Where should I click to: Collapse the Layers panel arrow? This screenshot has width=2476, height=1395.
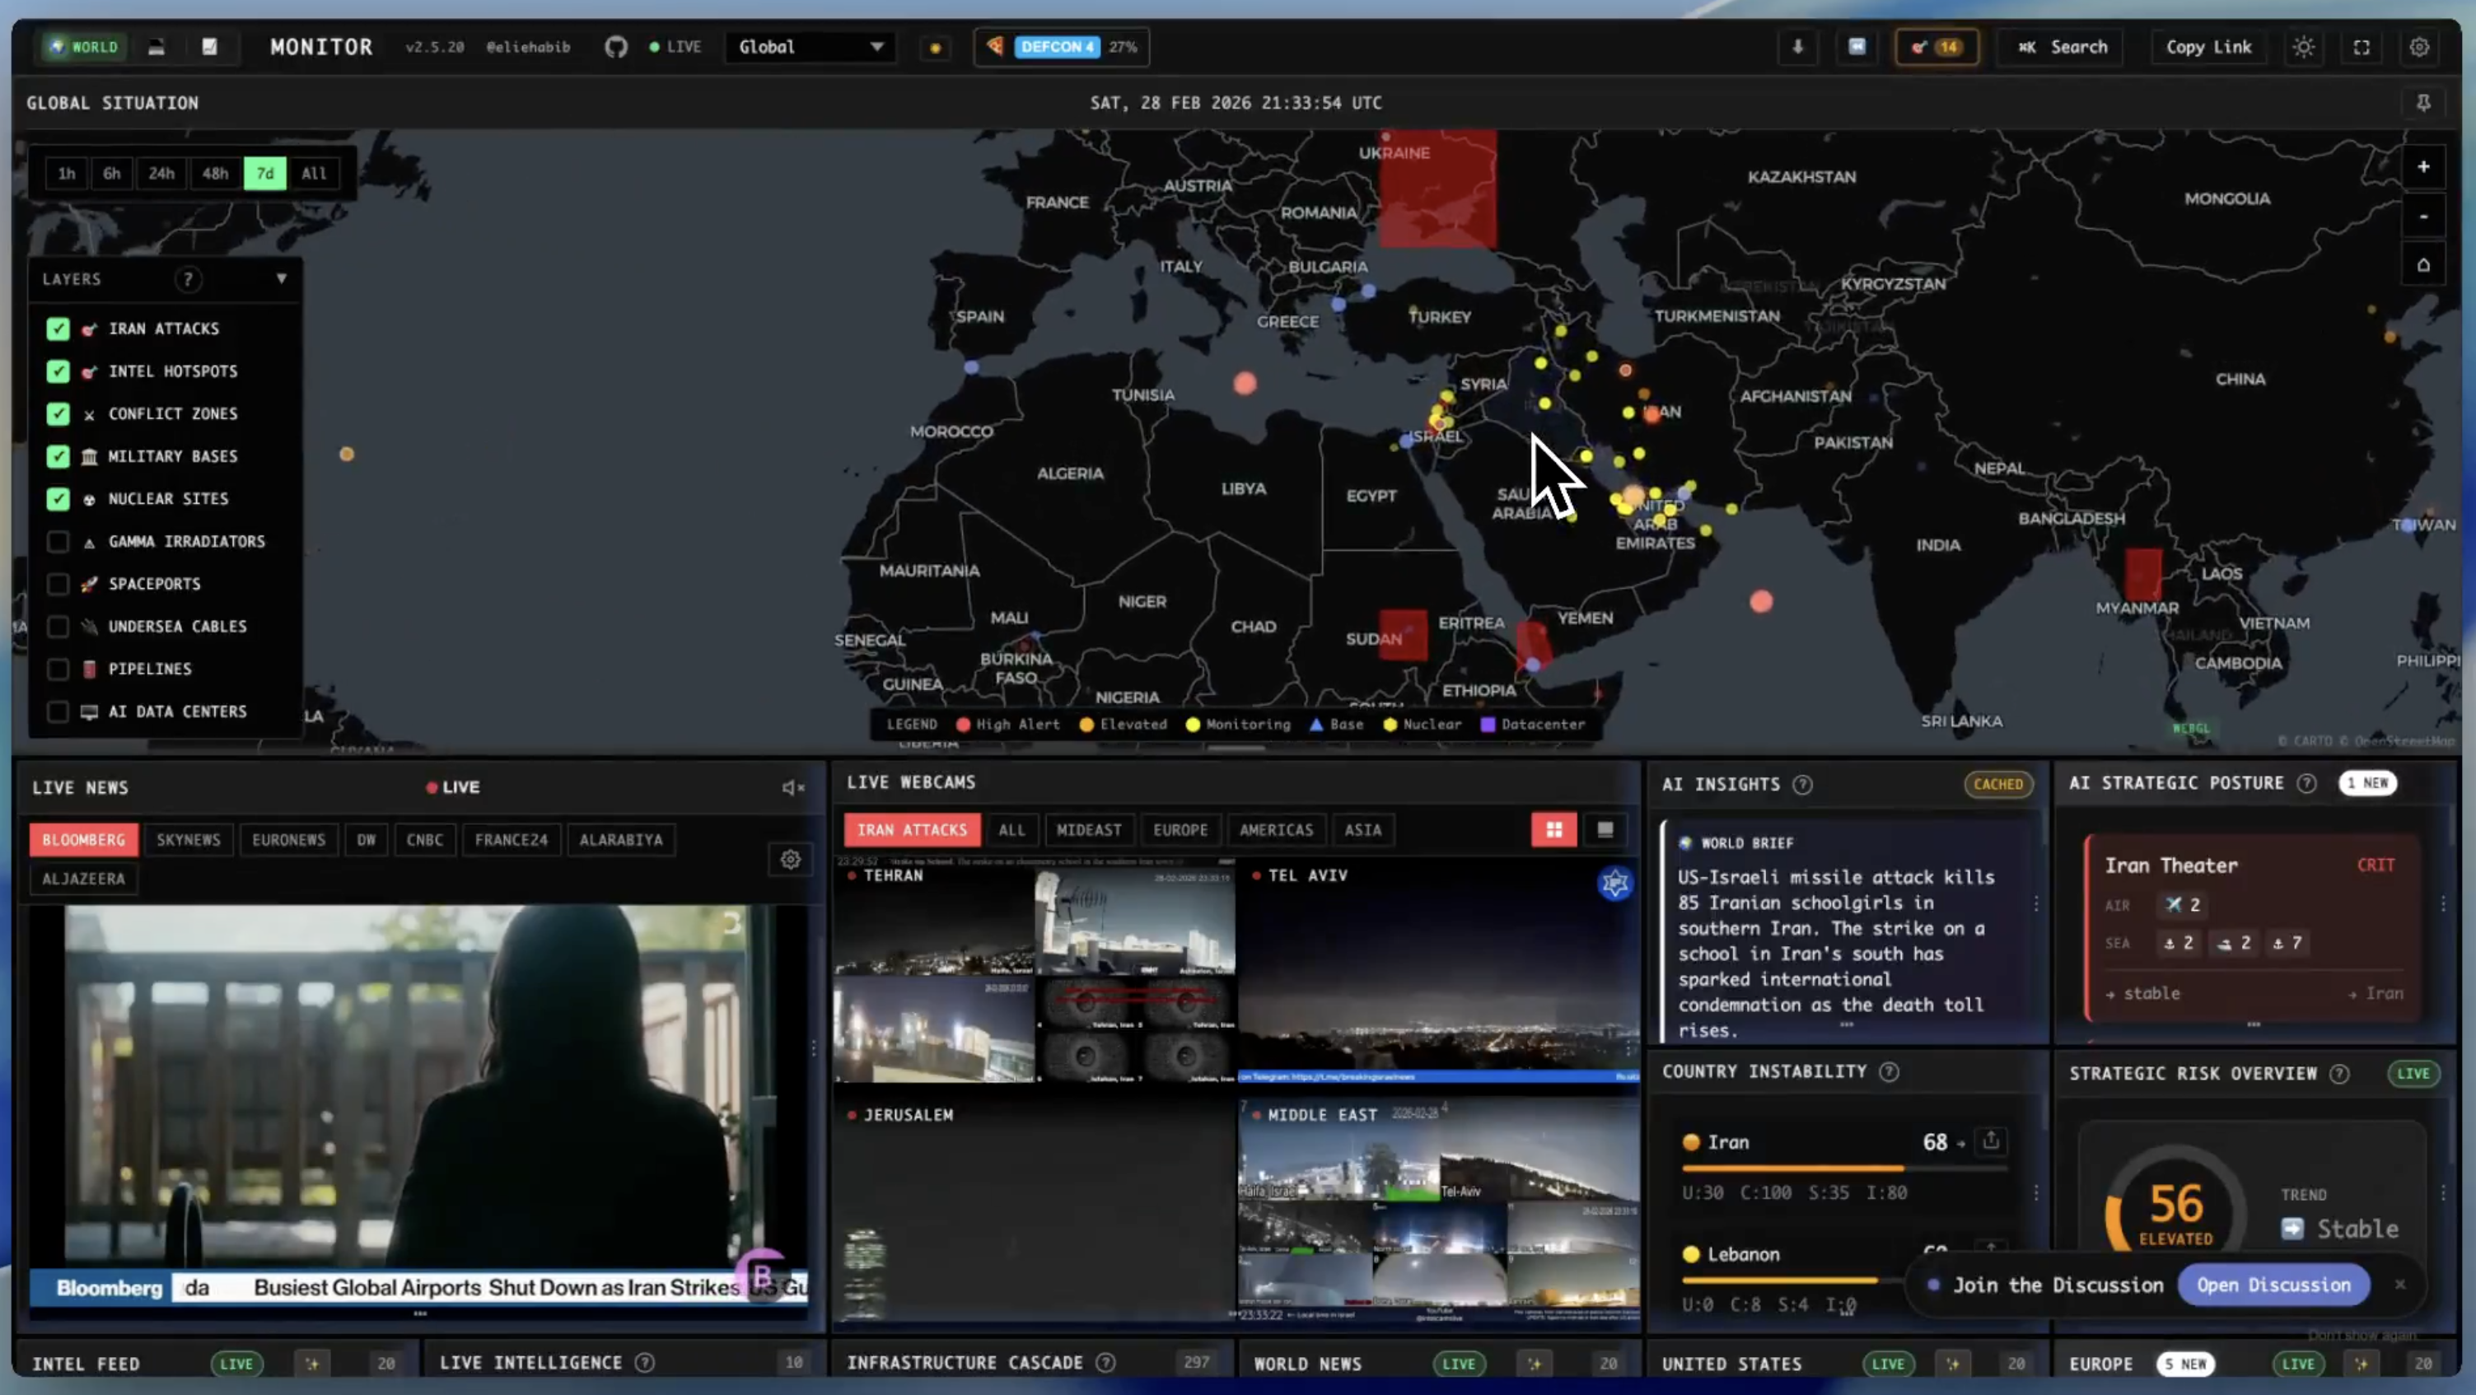(282, 278)
